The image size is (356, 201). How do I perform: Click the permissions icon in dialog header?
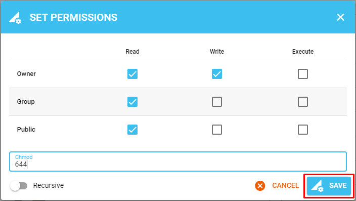[x=15, y=18]
